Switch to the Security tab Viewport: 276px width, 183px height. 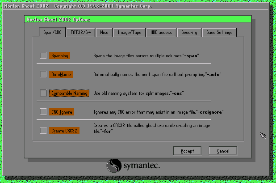click(189, 33)
